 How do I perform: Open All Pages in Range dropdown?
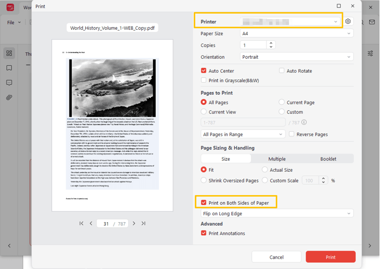(243, 134)
